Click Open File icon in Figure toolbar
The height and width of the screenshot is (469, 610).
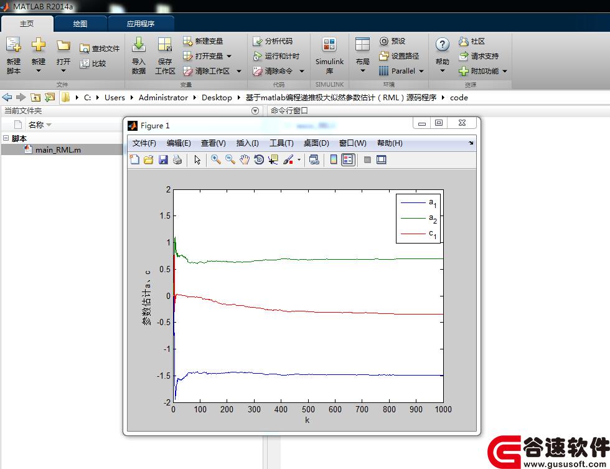tap(149, 159)
